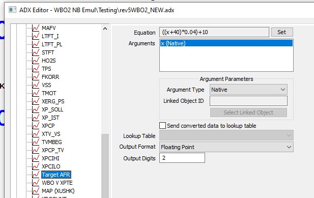This screenshot has width=314, height=198.
Task: Select the STFT tree item
Action: pos(48,52)
